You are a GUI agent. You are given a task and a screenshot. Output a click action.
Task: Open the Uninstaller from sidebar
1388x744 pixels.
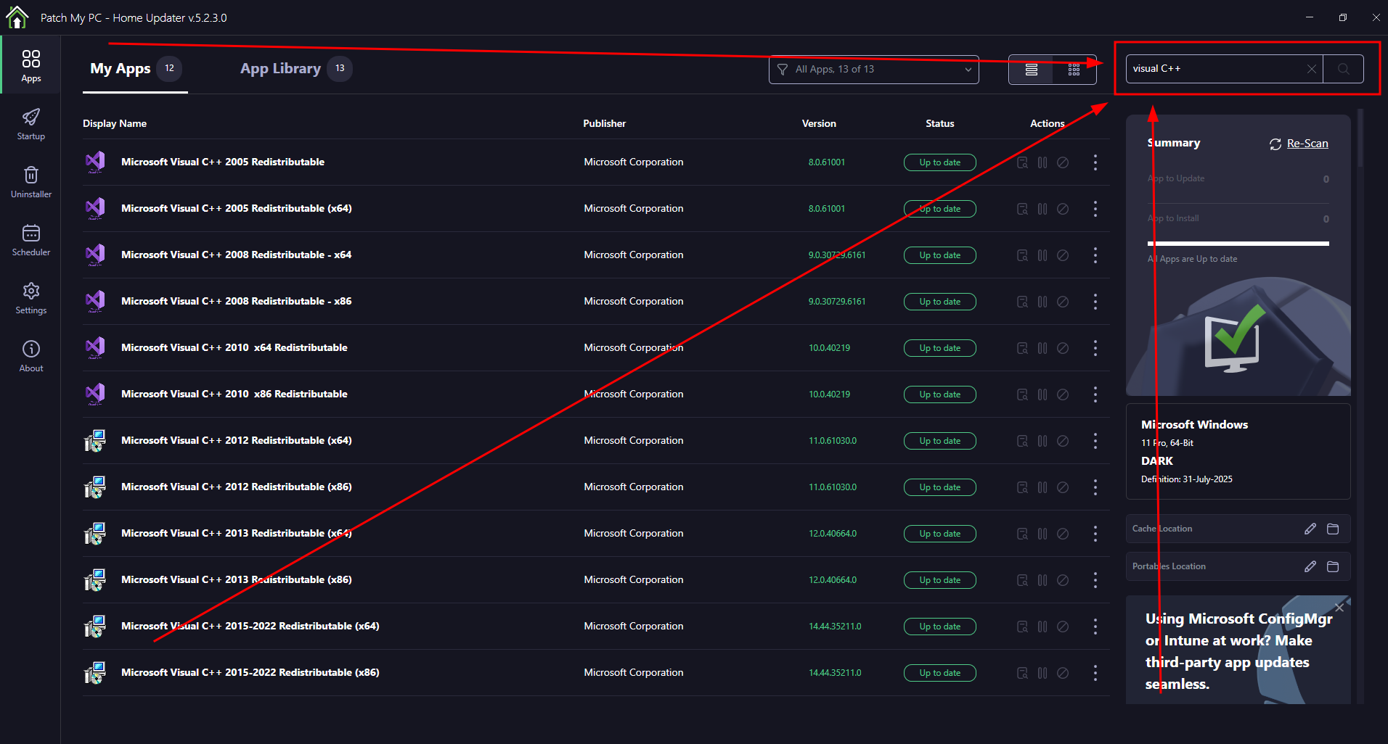tap(30, 182)
